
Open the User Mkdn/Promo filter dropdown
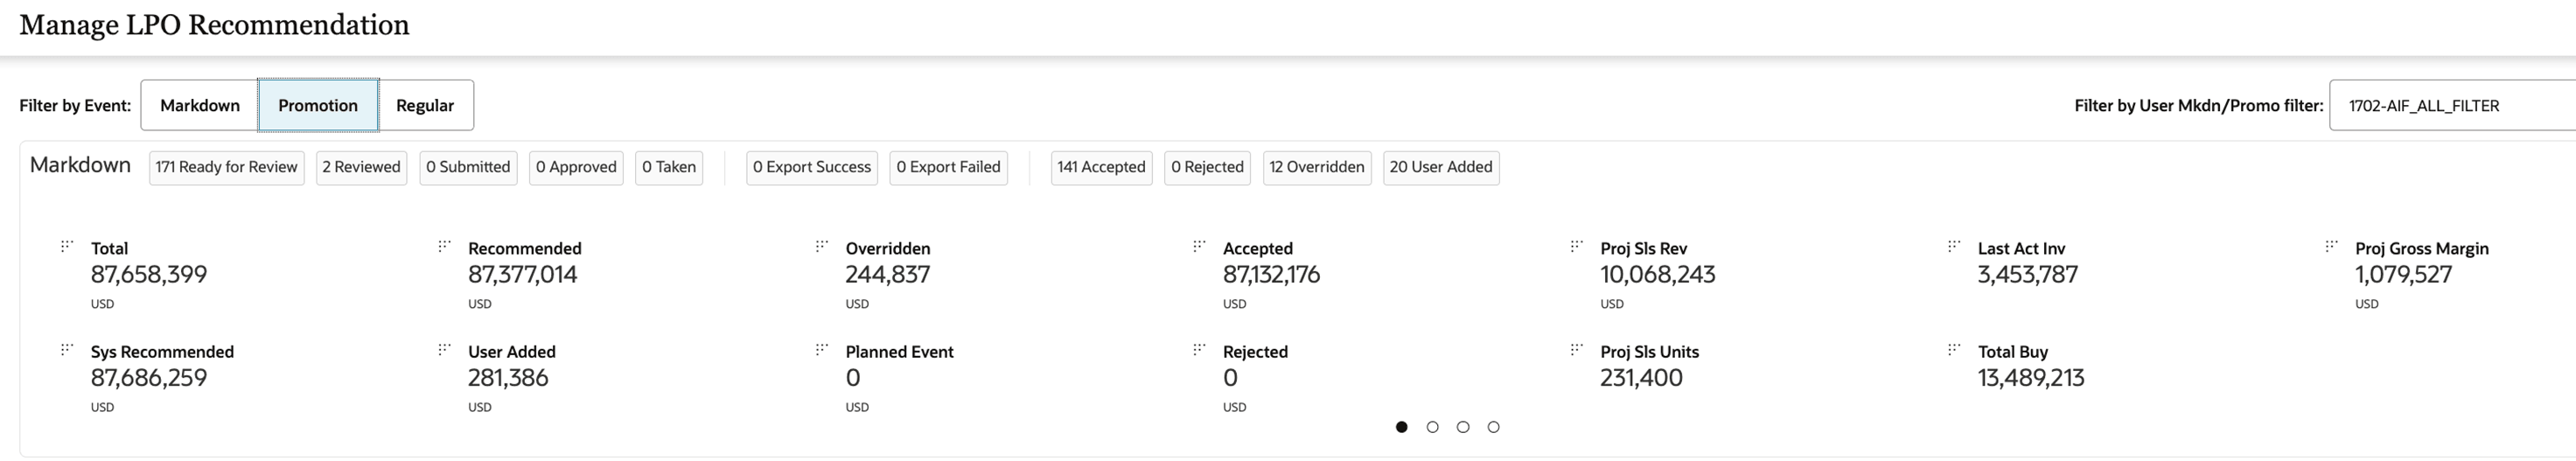[x=2452, y=105]
